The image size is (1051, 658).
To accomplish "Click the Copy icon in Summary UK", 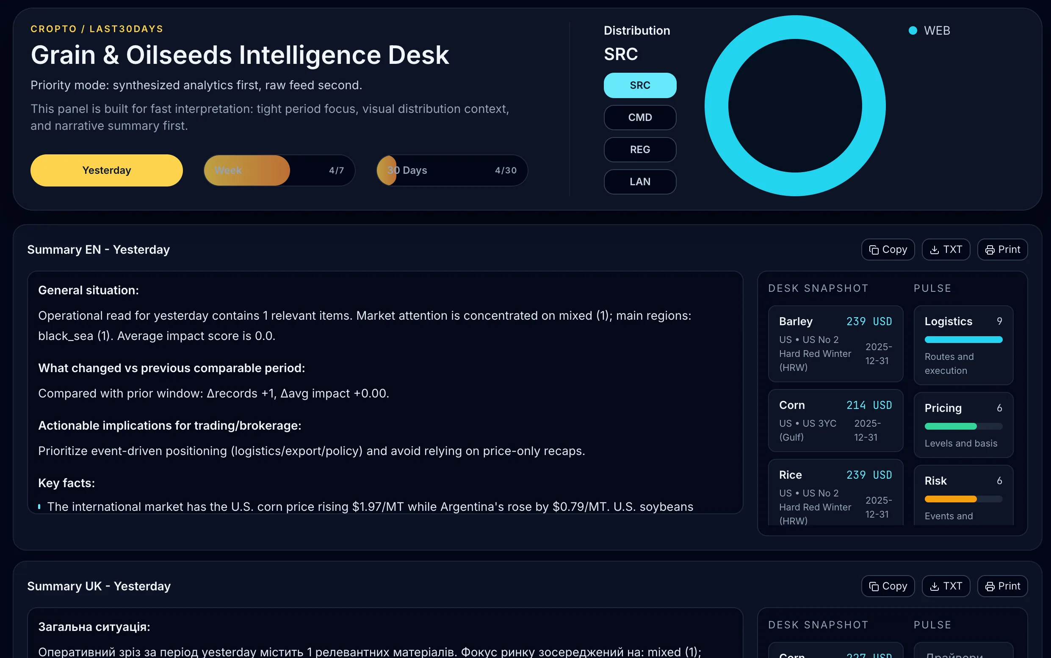I will tap(874, 587).
